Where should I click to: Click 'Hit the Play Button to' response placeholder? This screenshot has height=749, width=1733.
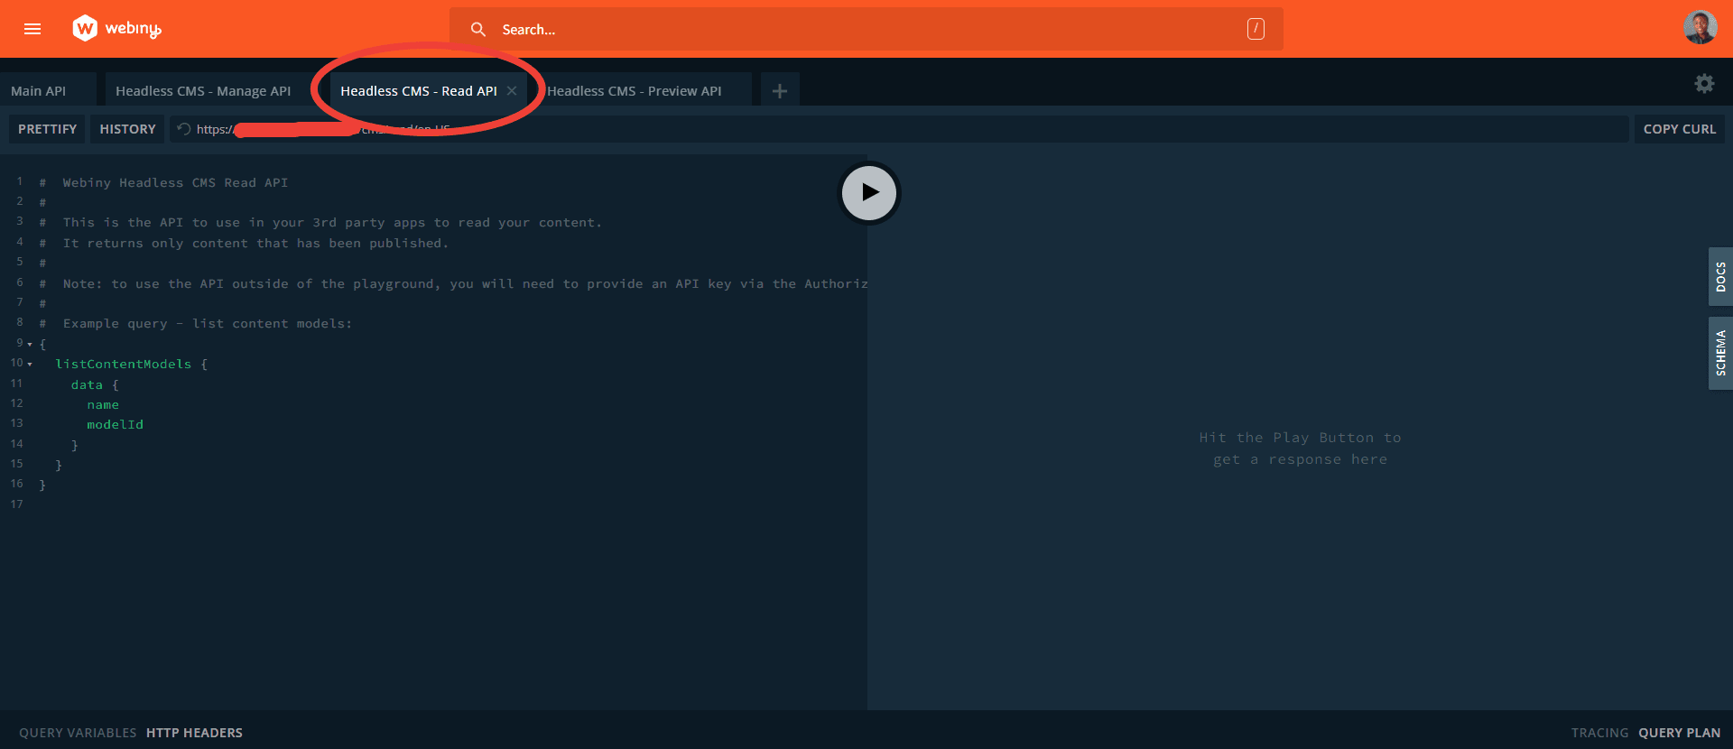click(x=1300, y=438)
